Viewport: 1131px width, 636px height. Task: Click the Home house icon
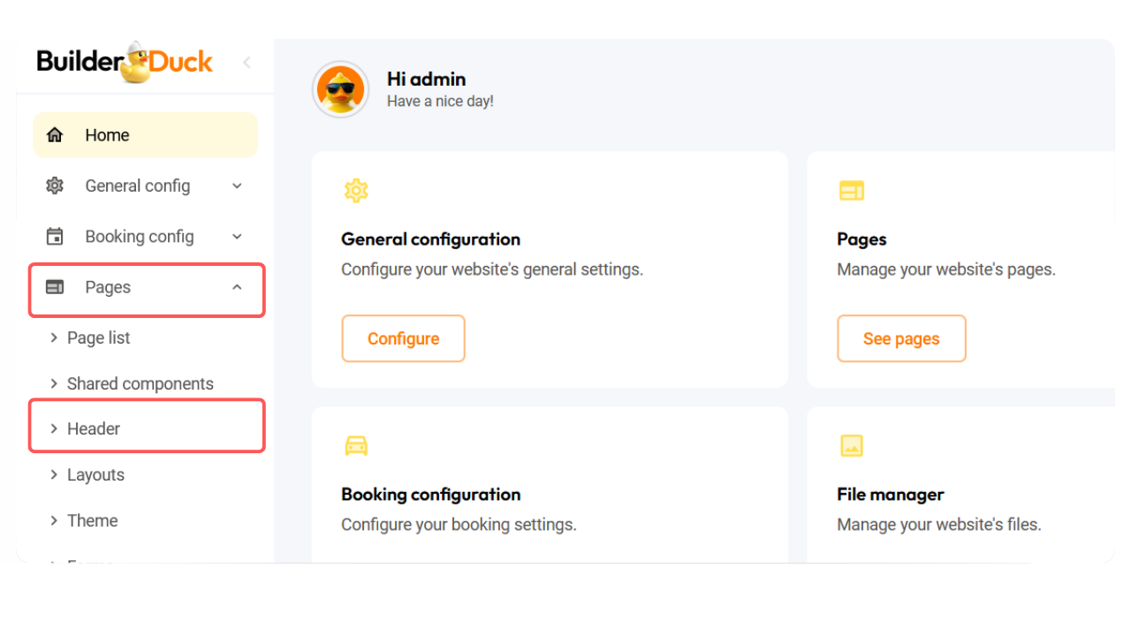point(55,135)
